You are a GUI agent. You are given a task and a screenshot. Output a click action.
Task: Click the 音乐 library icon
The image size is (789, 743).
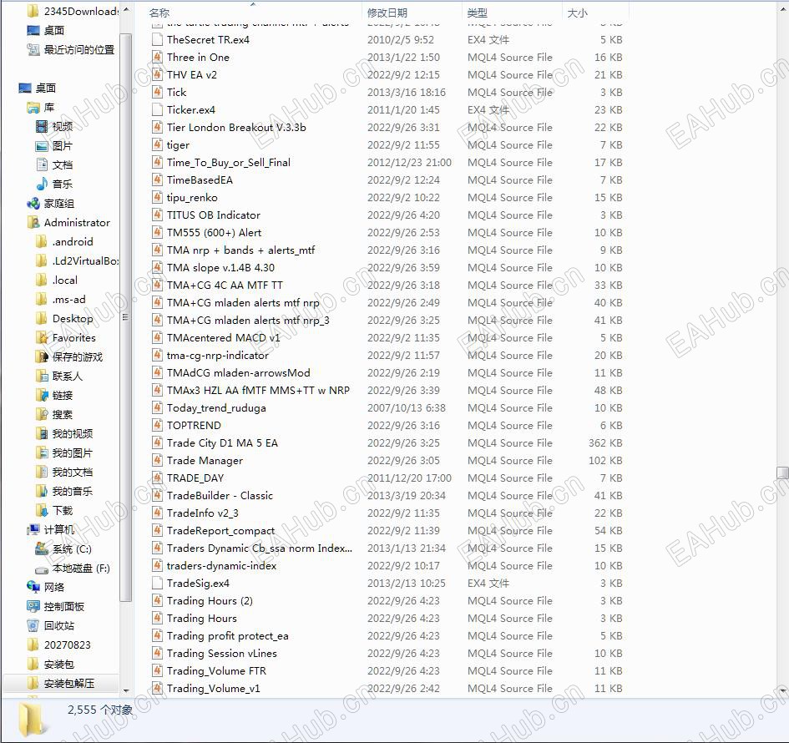(x=42, y=184)
